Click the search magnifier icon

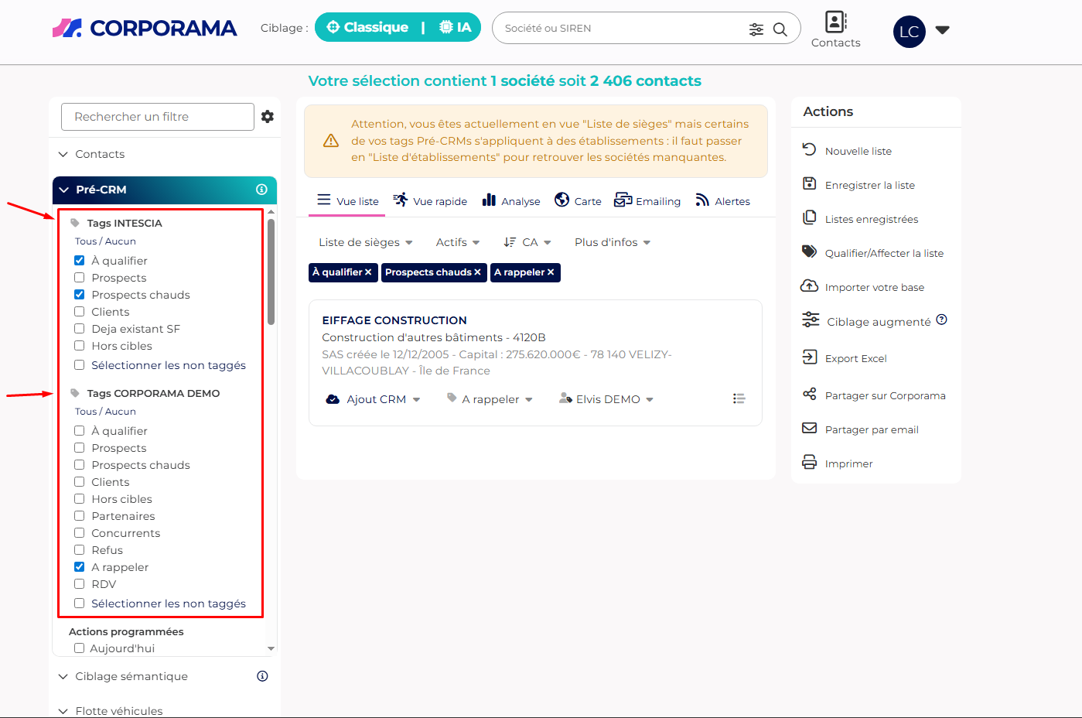[x=780, y=29]
